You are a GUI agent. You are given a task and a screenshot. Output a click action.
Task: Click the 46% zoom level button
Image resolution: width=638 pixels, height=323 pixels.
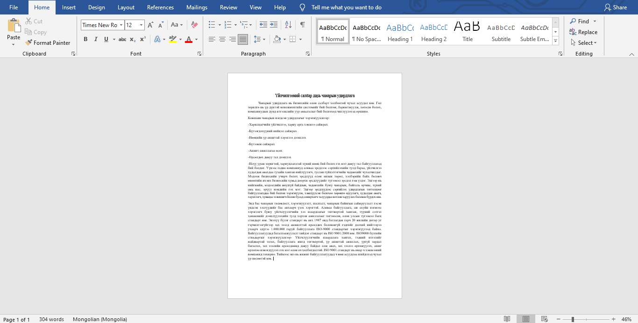626,319
